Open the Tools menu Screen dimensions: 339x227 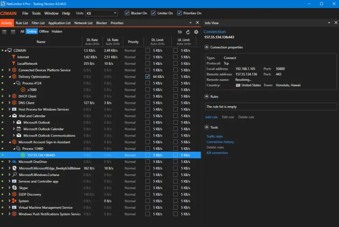pos(36,13)
